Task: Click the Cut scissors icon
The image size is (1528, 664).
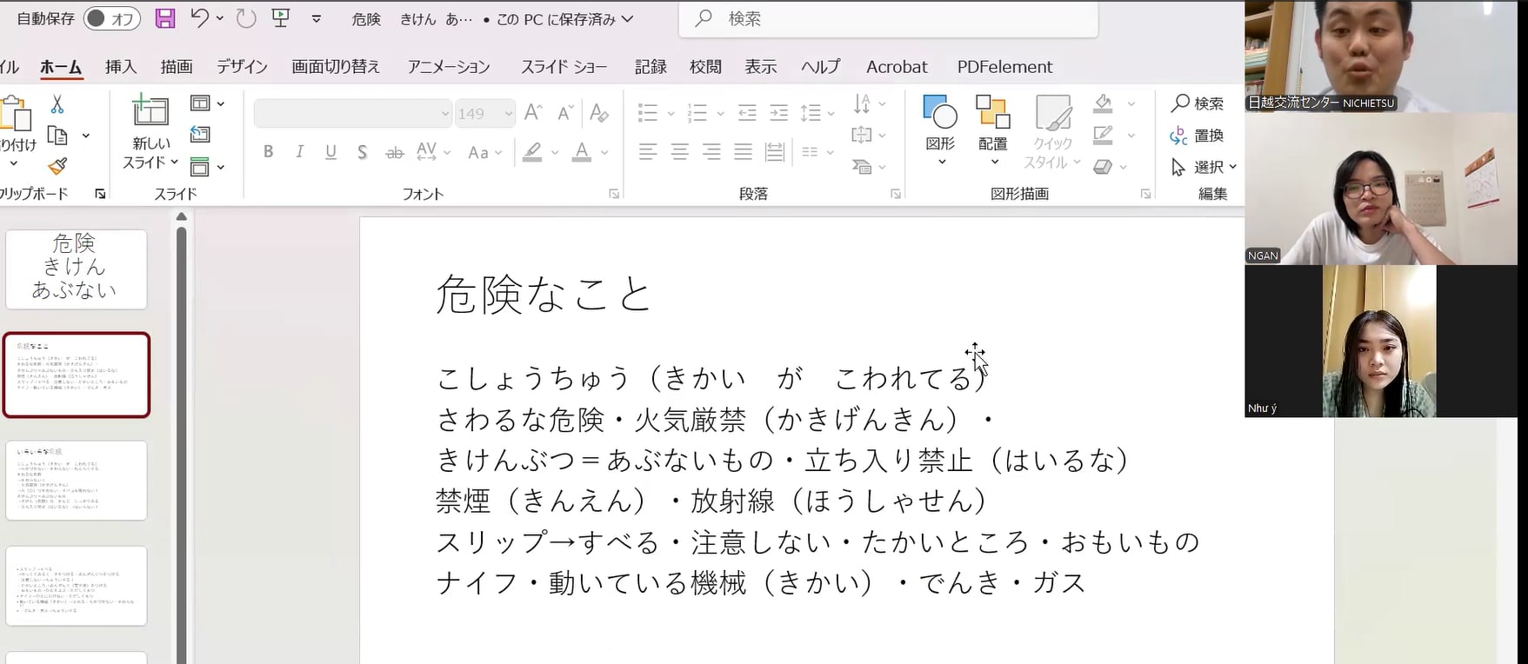Action: (57, 104)
